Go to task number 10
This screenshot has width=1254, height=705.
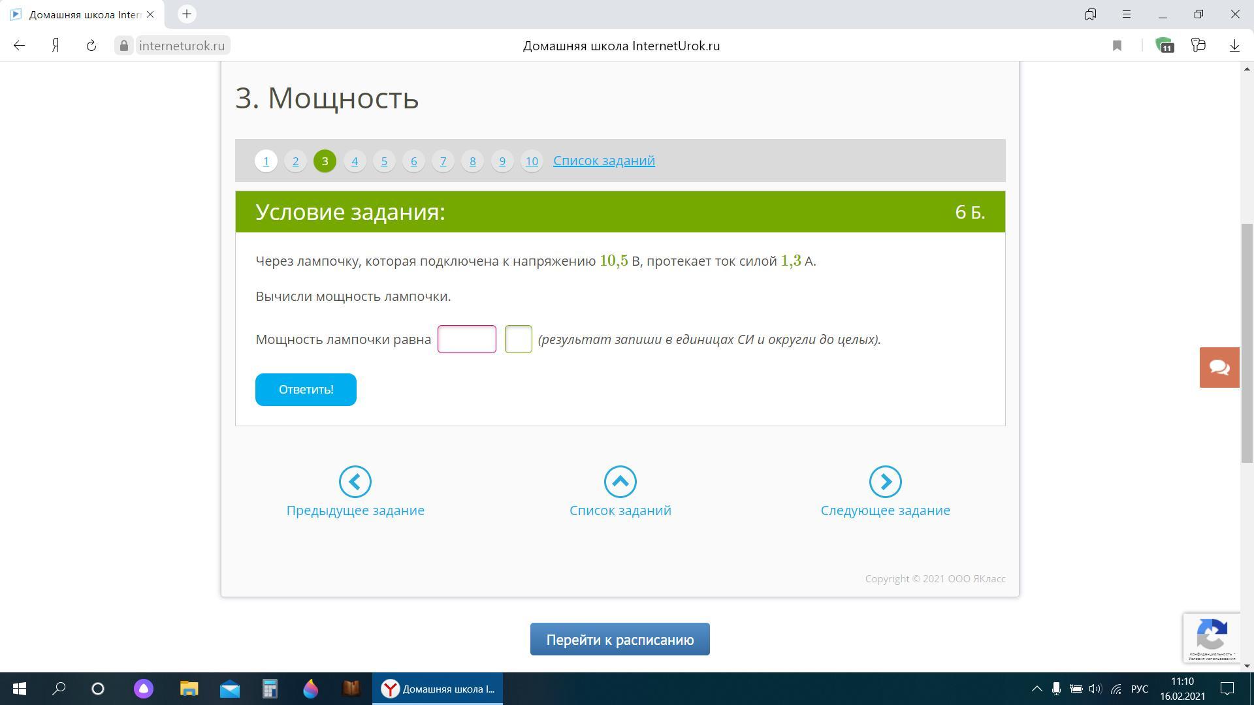(532, 161)
